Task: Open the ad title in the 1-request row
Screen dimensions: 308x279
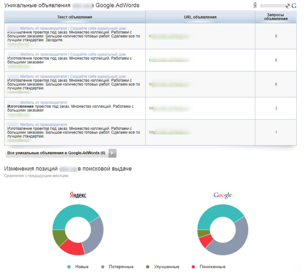Action: [x=44, y=125]
